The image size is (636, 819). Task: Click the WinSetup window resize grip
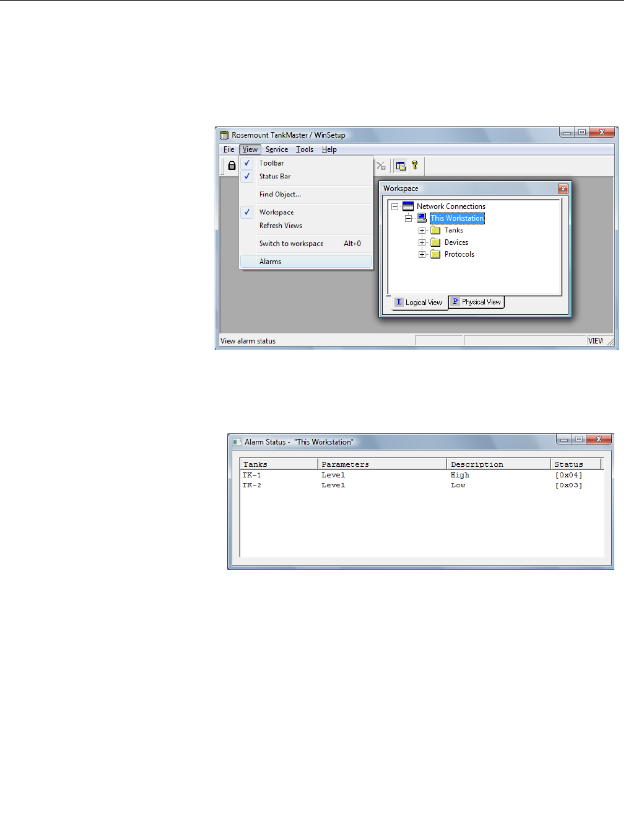coord(610,342)
